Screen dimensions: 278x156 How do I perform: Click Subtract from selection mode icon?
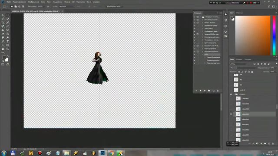(19, 6)
